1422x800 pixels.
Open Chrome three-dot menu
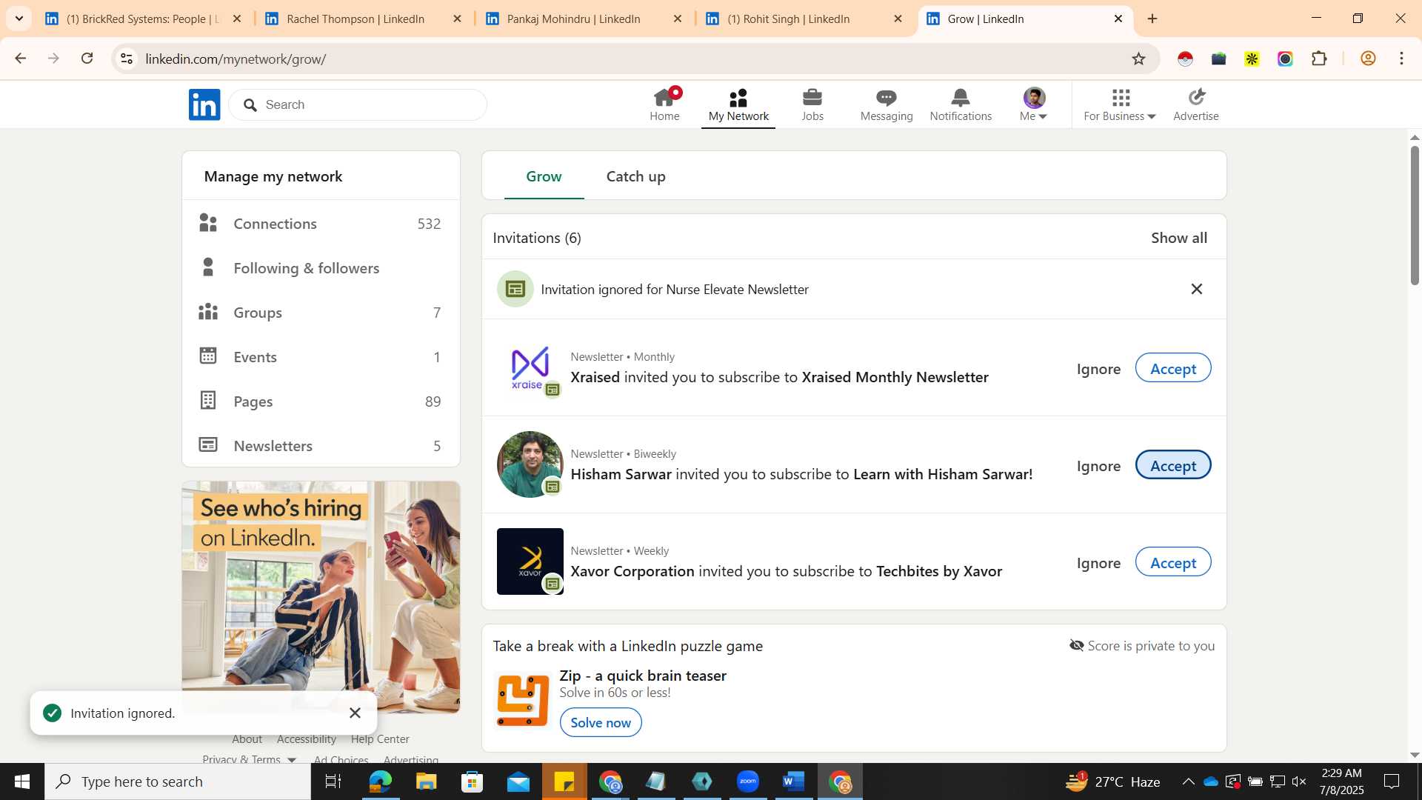pos(1401,59)
